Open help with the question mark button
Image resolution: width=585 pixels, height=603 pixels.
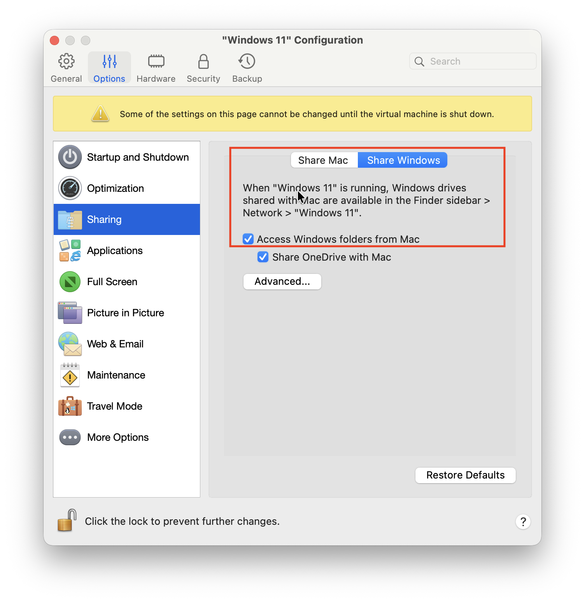pos(523,521)
